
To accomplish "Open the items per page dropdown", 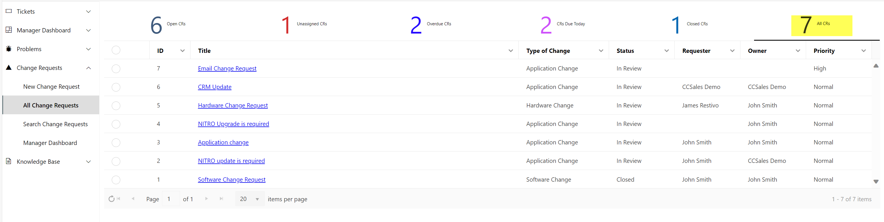I will (257, 199).
